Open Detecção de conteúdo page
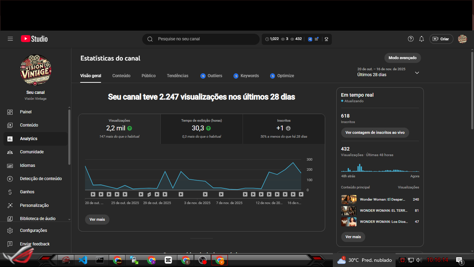 point(41,179)
